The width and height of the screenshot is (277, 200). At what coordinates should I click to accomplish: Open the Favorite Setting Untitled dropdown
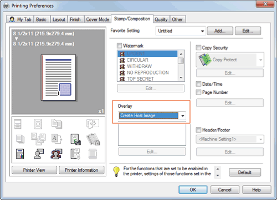click(x=181, y=31)
